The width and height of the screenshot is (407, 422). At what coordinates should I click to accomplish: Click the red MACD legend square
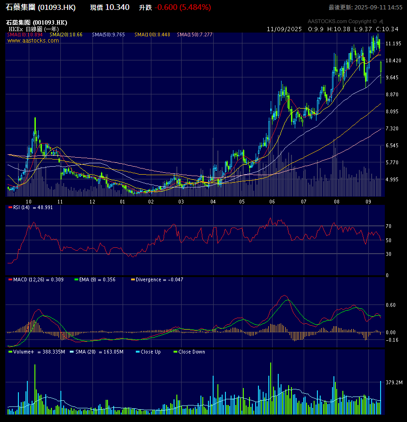[10, 279]
